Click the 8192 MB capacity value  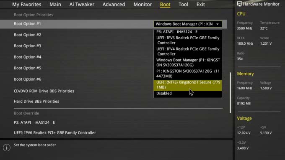(x=244, y=104)
